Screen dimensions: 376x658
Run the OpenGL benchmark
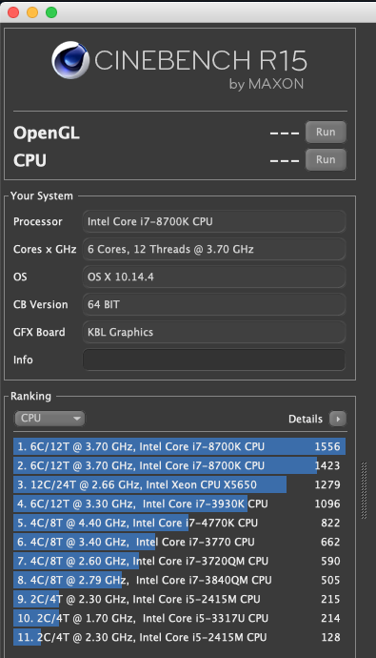[326, 133]
